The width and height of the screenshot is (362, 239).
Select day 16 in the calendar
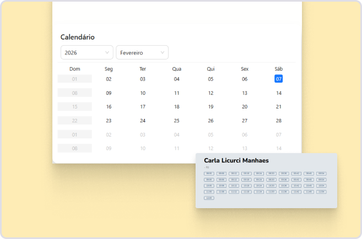click(109, 107)
